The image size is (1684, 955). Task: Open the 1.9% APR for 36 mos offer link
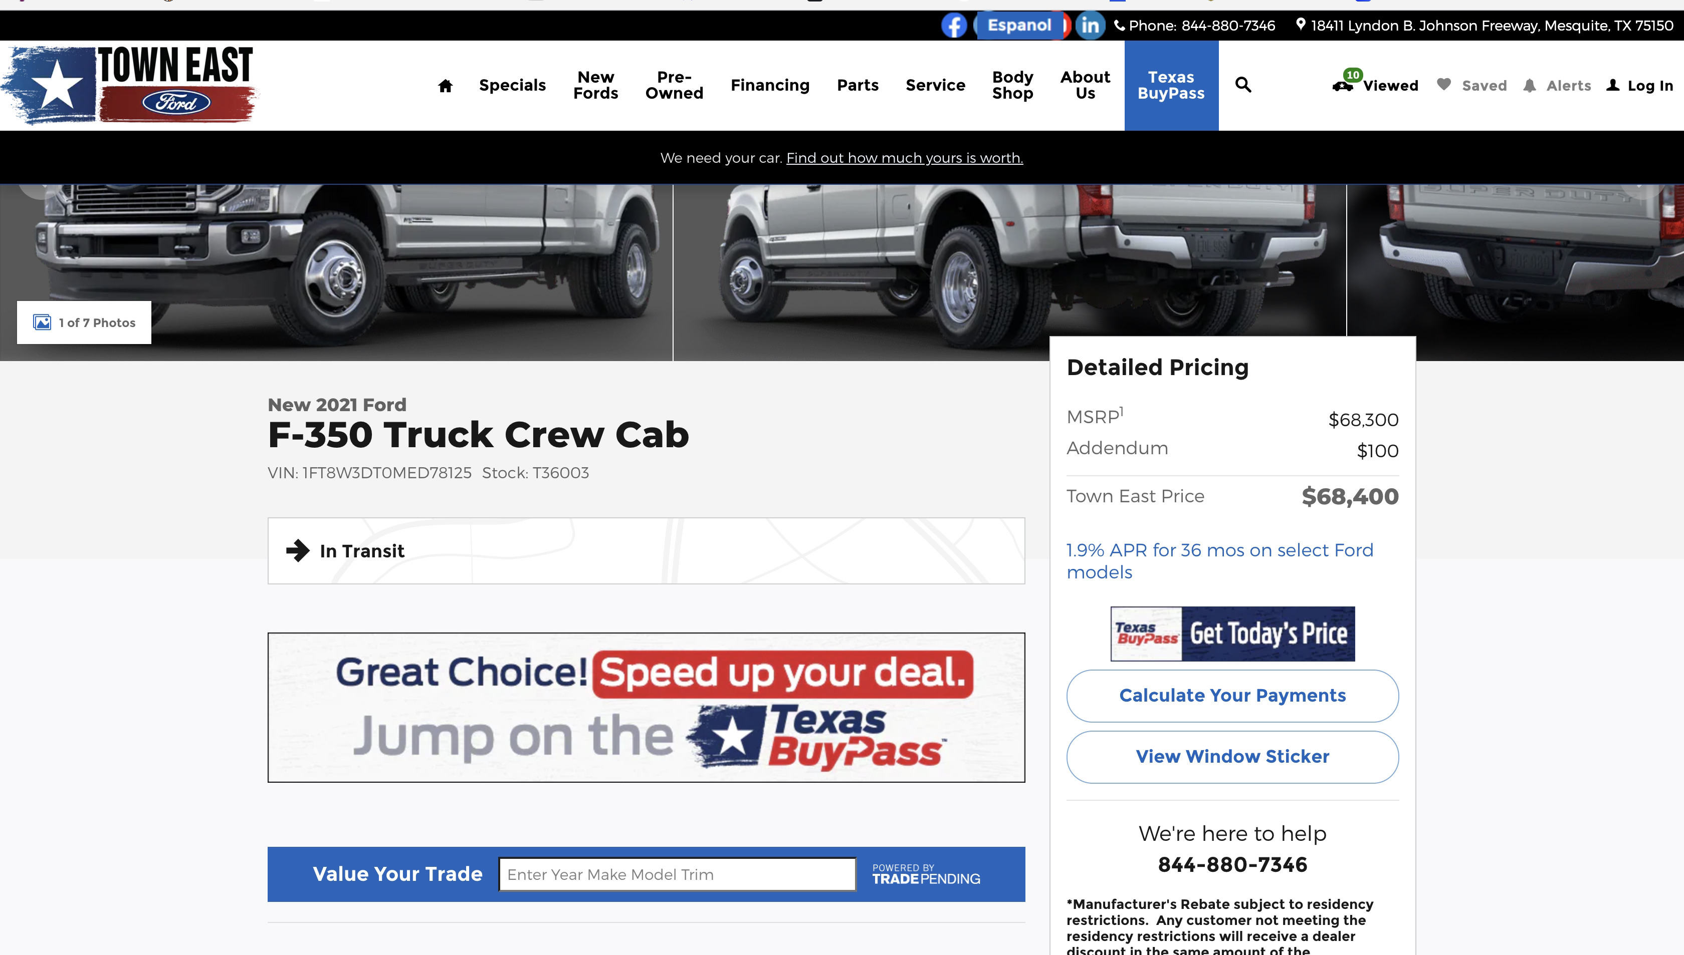tap(1220, 561)
